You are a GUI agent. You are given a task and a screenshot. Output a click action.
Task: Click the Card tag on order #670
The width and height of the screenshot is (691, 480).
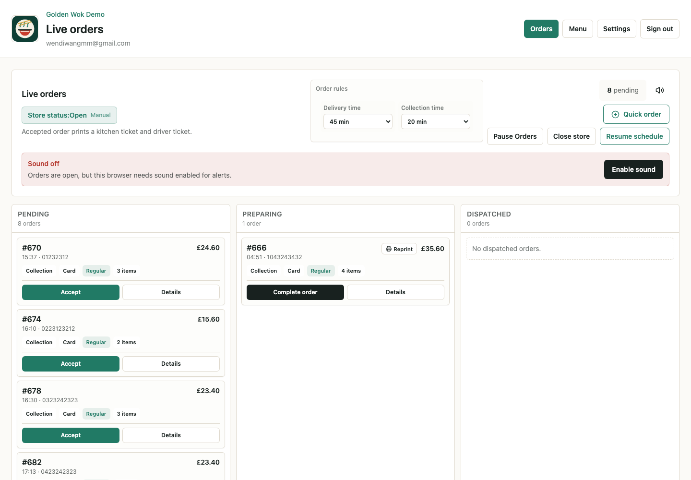click(x=69, y=271)
